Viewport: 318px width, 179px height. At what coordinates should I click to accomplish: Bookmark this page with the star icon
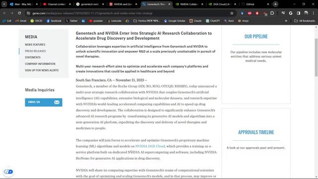[x=232, y=13]
